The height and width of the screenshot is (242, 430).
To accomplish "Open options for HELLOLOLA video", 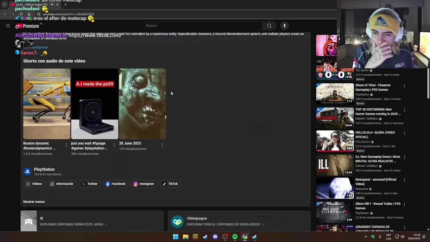I will [x=404, y=133].
